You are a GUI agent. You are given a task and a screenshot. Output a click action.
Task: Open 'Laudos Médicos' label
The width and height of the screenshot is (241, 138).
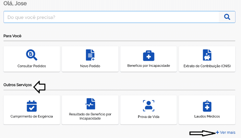coord(207,116)
